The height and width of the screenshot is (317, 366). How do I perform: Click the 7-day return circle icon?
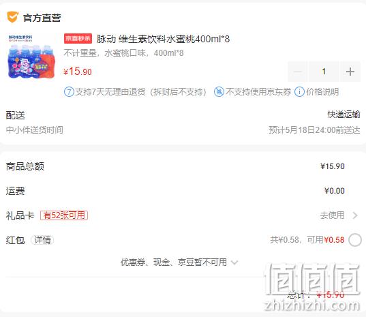[69, 92]
